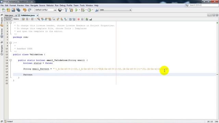Click the line number 17 in gutter

[7, 69]
